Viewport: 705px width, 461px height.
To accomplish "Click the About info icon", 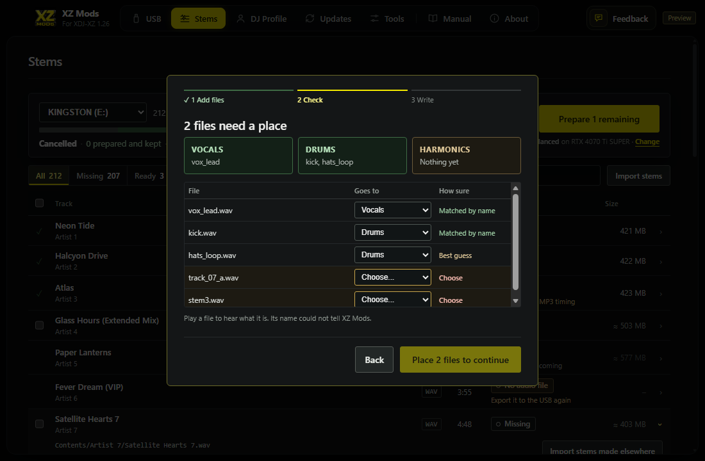I will (494, 19).
